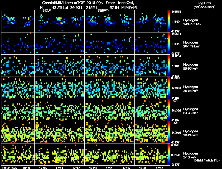The width and height of the screenshot is (222, 169).
Task: Click the 'Hydrogen 55-90 keV' row label
Action: [x=191, y=67]
